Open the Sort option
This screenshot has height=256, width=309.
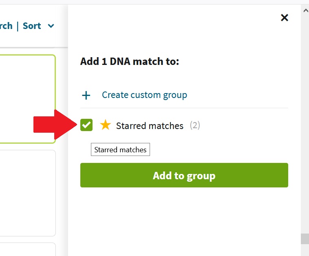[x=32, y=26]
